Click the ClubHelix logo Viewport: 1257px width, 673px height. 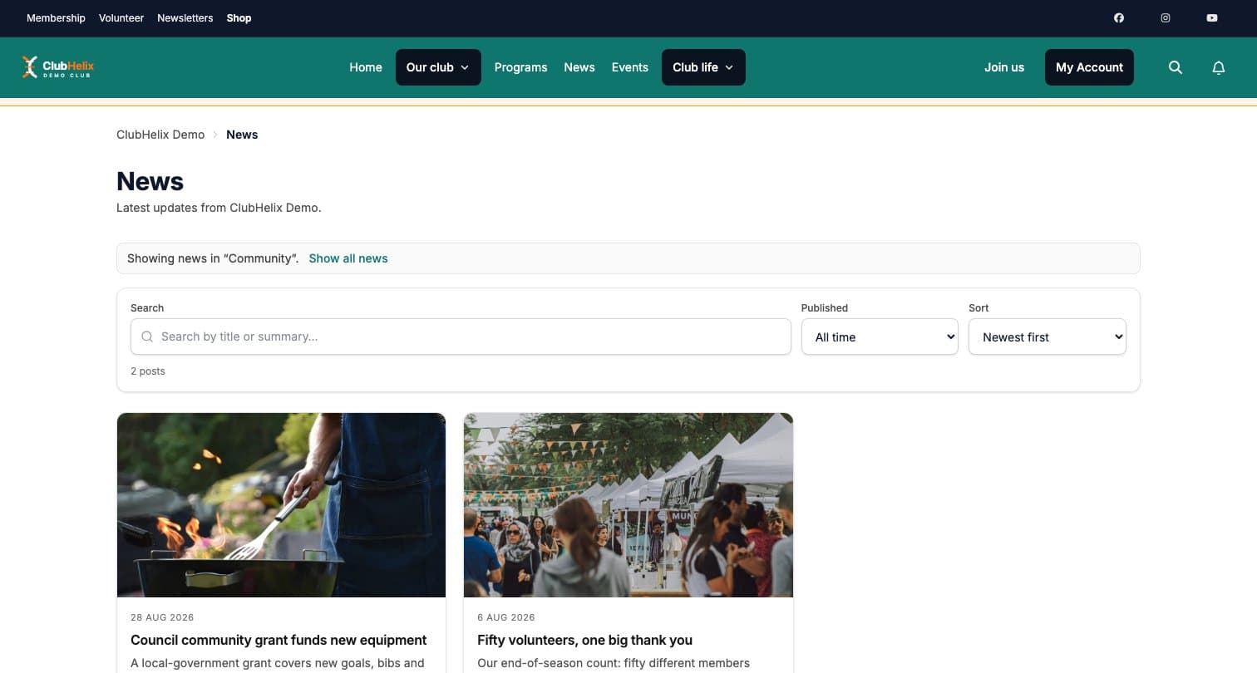[x=58, y=67]
